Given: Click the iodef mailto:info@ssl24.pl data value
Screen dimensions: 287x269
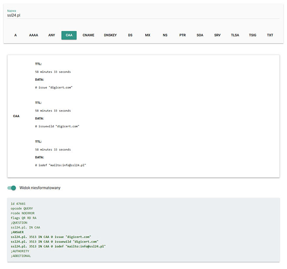Looking at the screenshot, I should pos(60,165).
